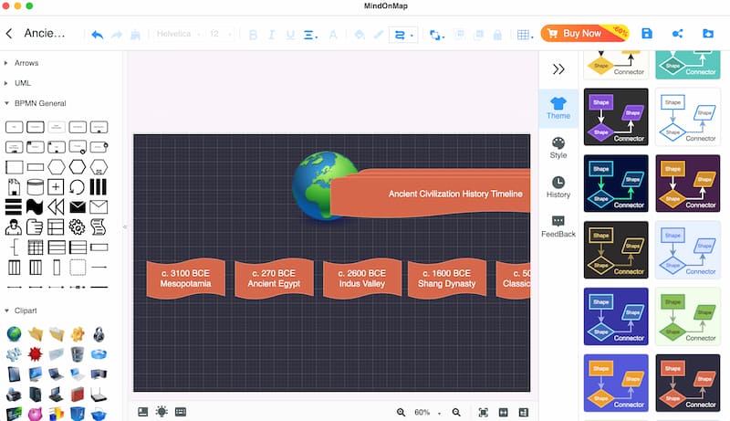Open the fill color bucket tool
The image size is (730, 421).
[x=360, y=35]
